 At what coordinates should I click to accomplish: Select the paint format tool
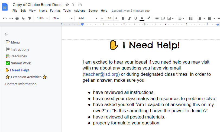tap(30, 18)
